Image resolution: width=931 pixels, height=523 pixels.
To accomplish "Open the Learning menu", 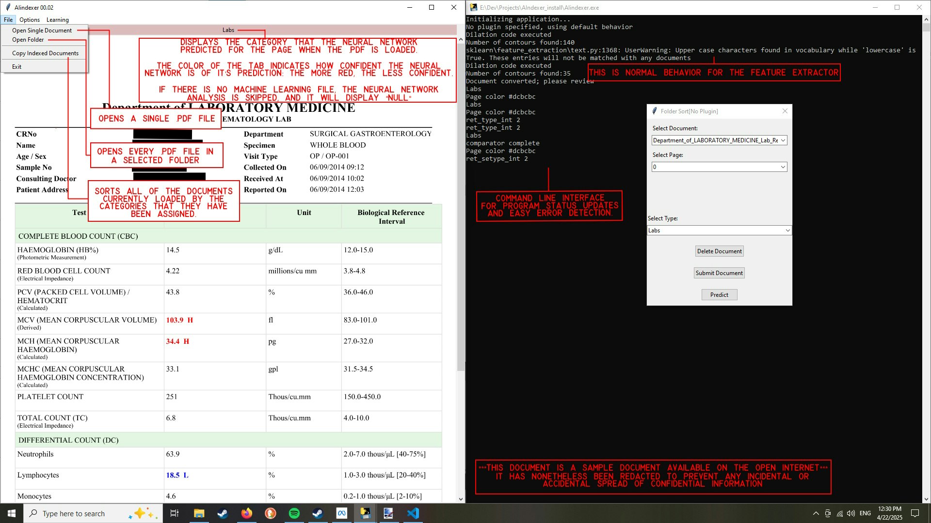I will coord(57,20).
